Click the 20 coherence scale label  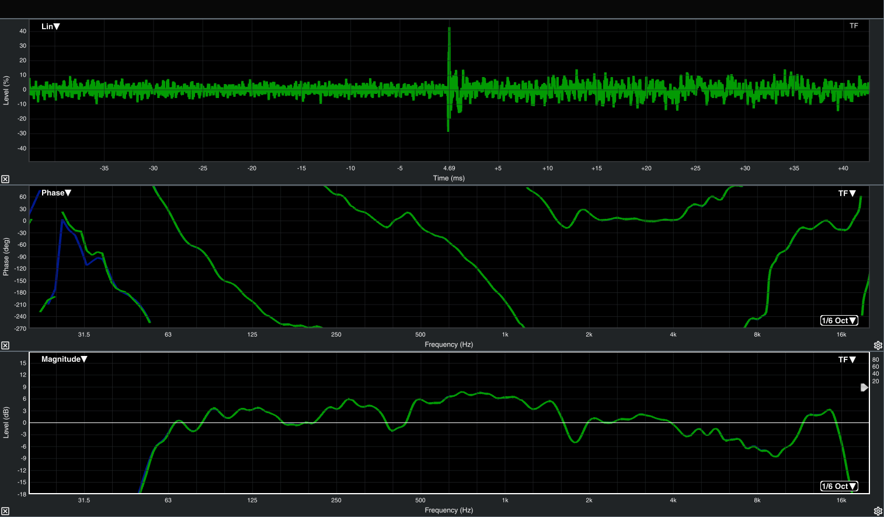876,382
